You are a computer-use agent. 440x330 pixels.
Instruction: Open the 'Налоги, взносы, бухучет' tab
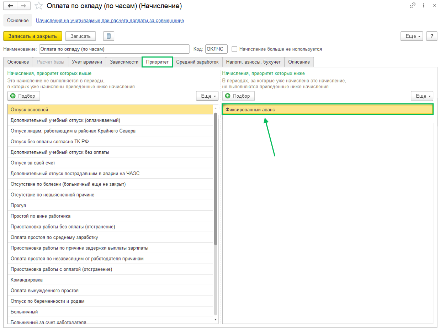[x=253, y=62]
